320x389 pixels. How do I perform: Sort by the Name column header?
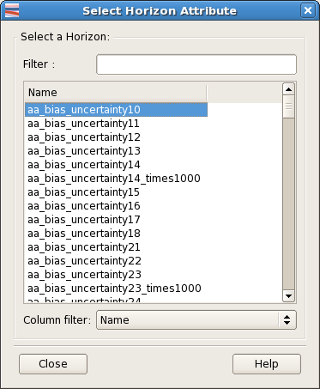click(x=116, y=93)
